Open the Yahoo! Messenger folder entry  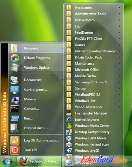click(x=93, y=107)
